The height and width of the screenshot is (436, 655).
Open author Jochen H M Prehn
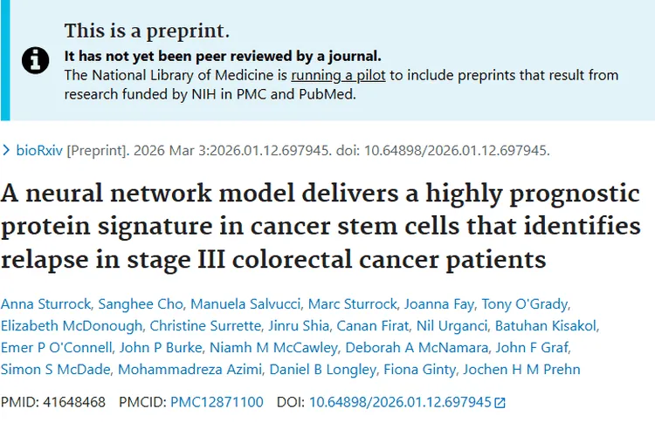[x=533, y=370]
